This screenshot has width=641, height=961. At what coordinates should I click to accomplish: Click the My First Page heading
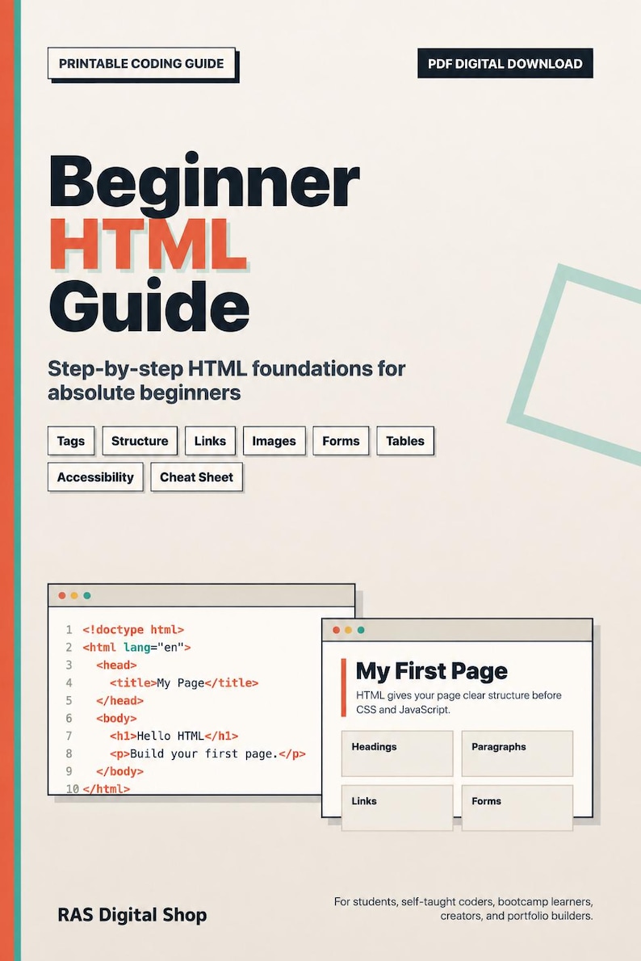point(431,671)
